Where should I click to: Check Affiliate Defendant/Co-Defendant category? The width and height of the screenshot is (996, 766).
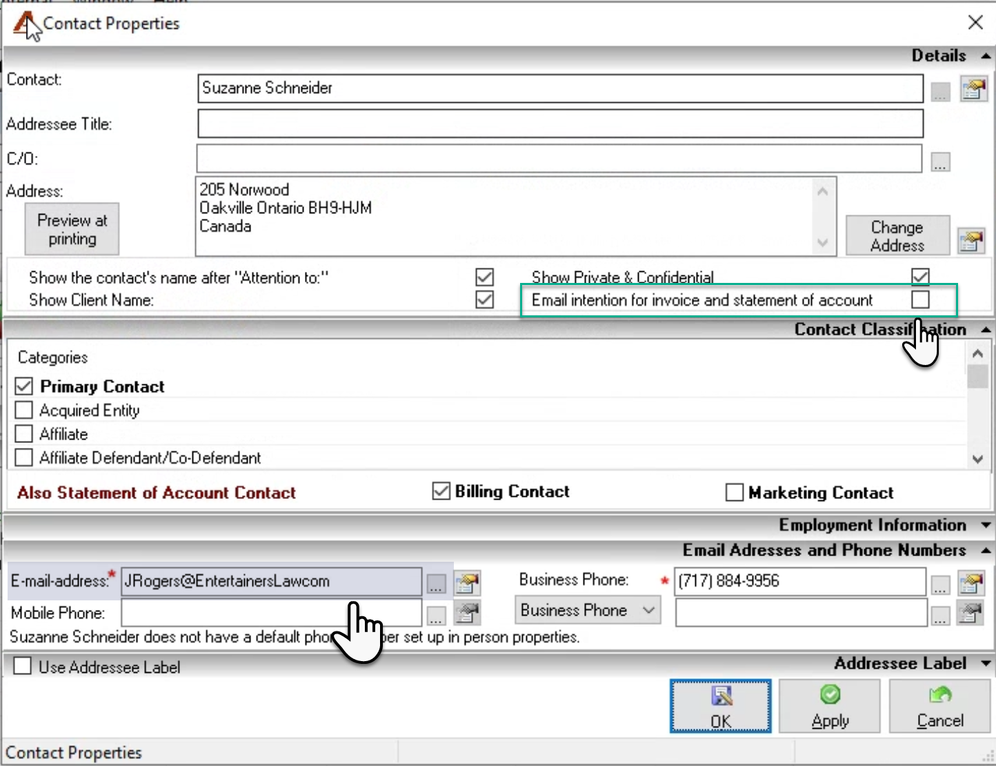pyautogui.click(x=24, y=457)
